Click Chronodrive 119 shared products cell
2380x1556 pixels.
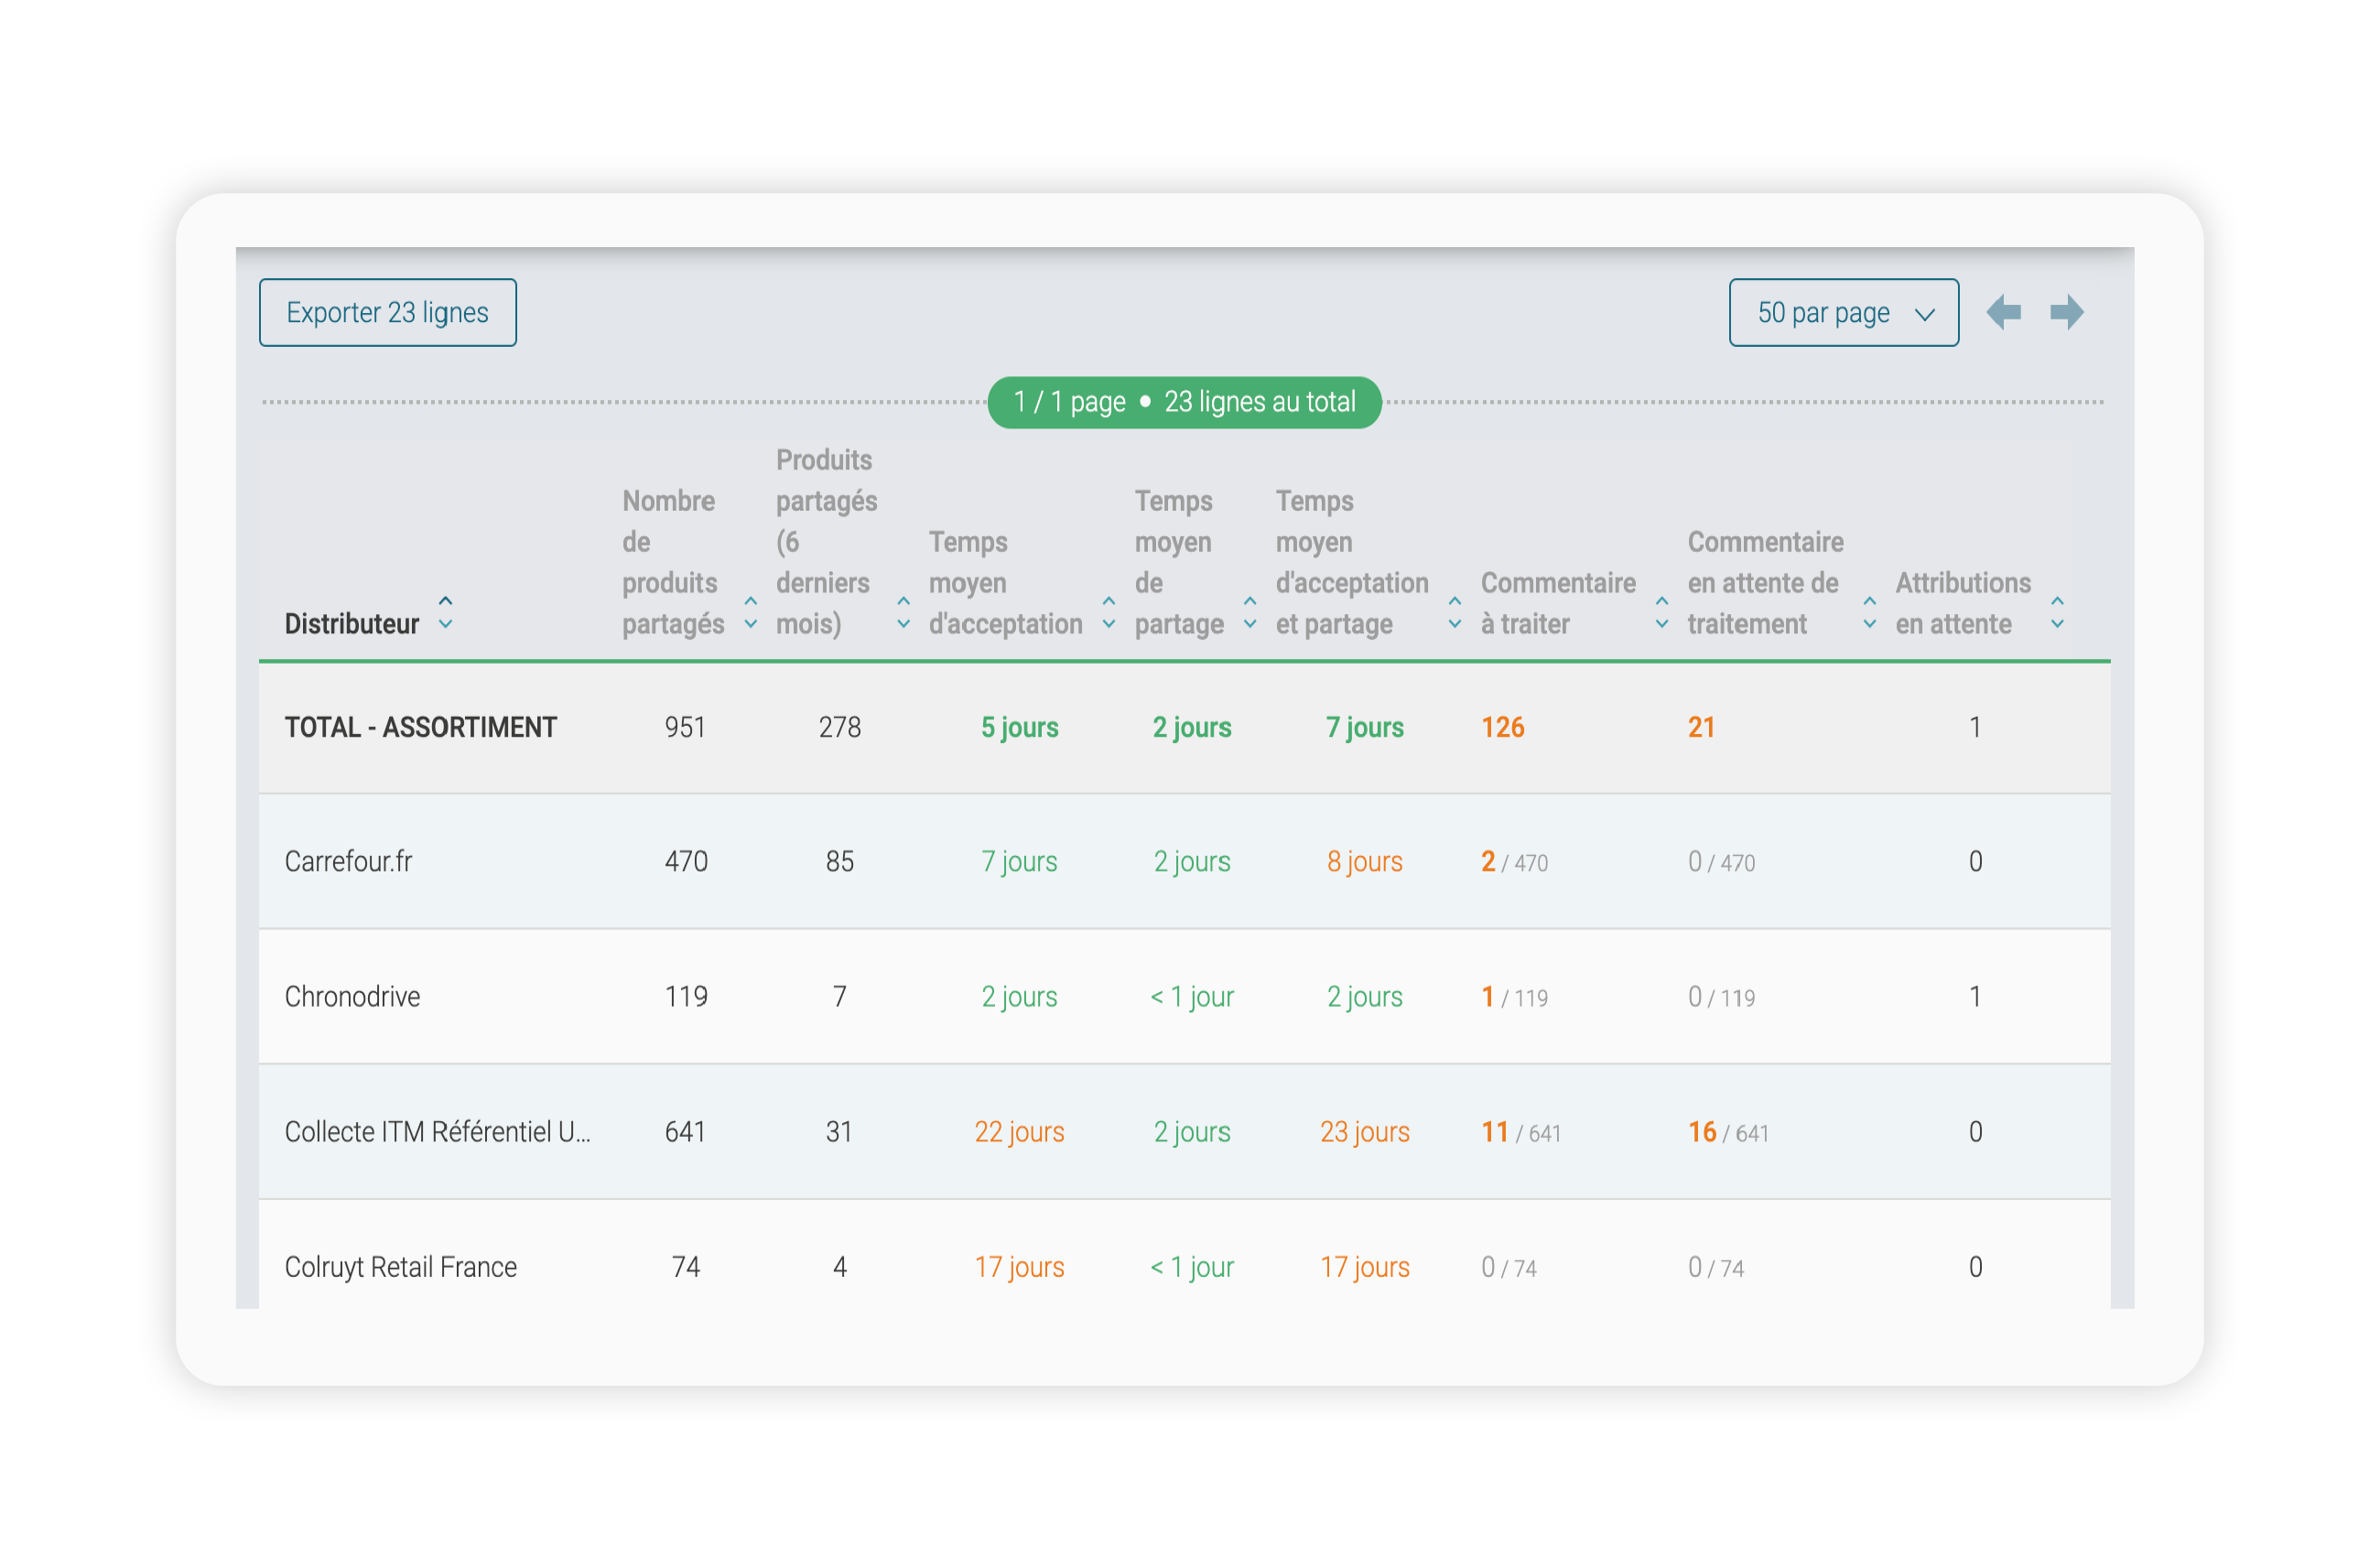point(686,996)
